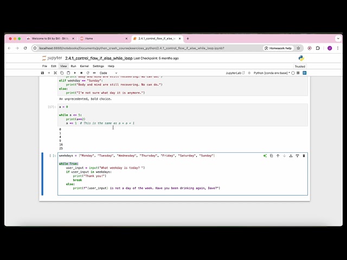Interrupt the kernel with the stop icon
The image size is (347, 260).
81,73
